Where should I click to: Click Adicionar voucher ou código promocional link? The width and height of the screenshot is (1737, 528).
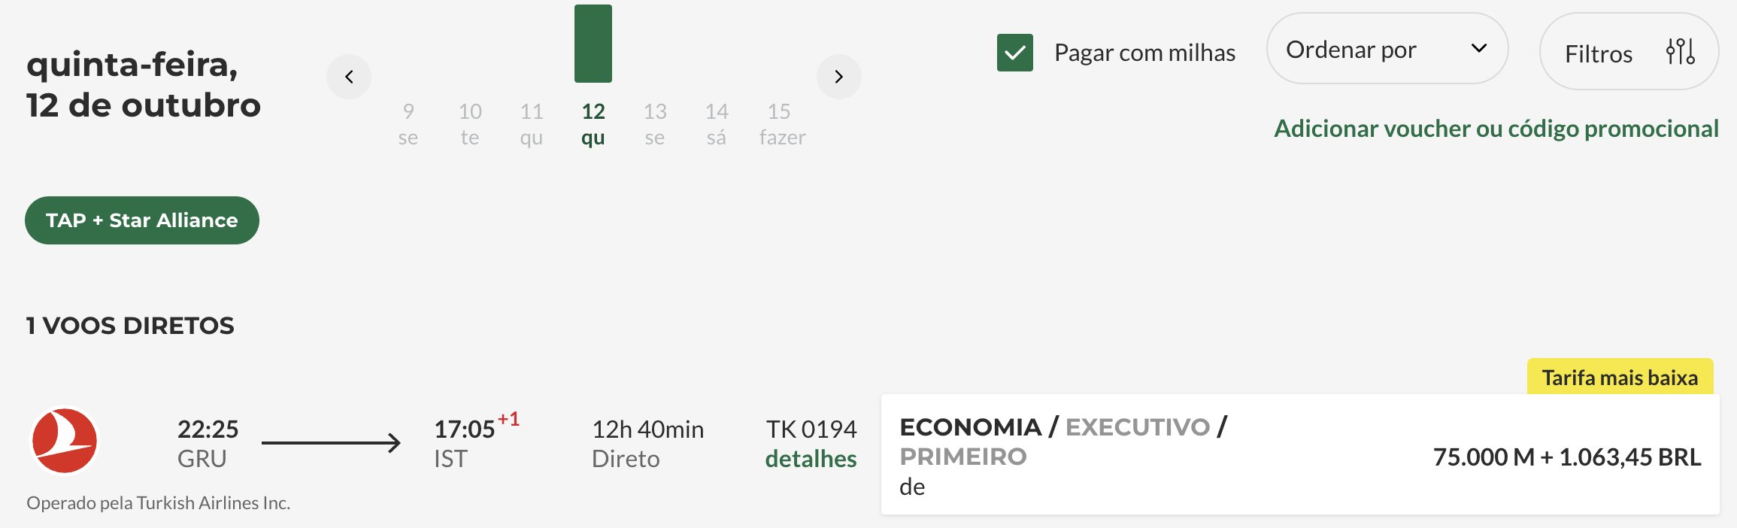pos(1496,129)
